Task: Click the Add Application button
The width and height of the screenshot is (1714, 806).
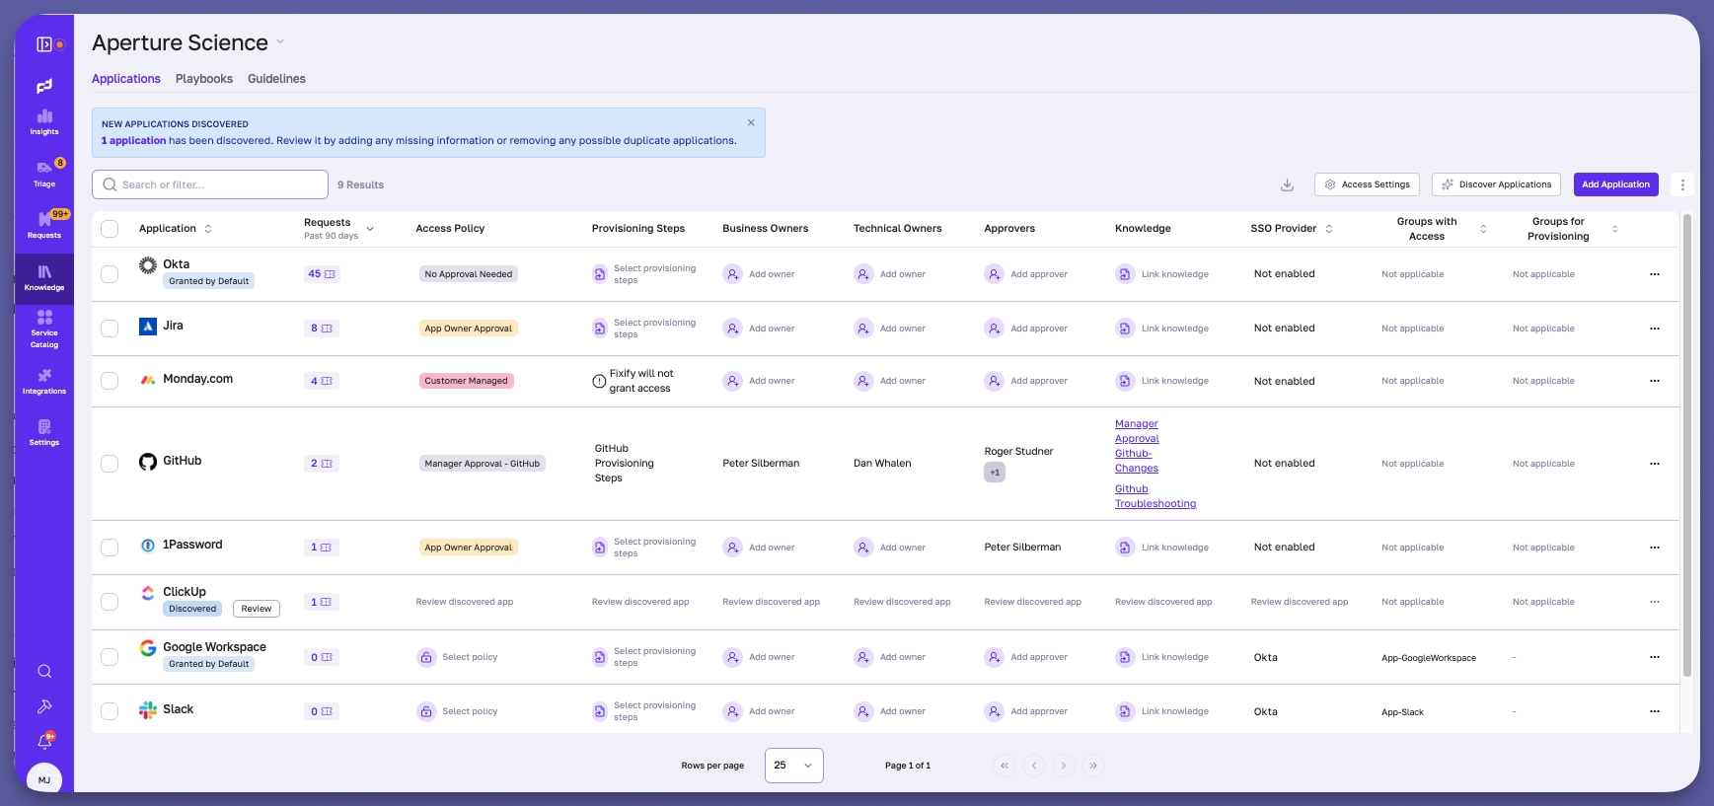Action: click(1615, 184)
